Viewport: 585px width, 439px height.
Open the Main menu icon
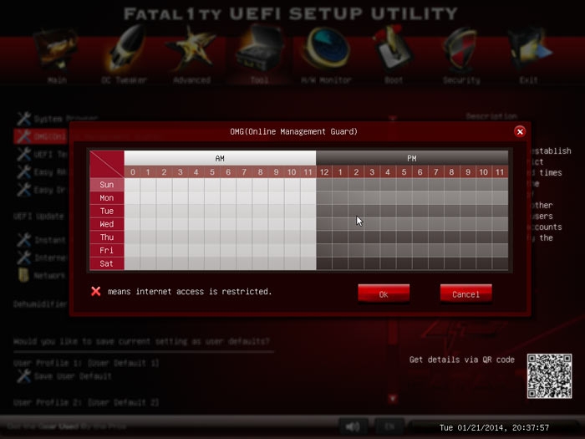pyautogui.click(x=57, y=51)
